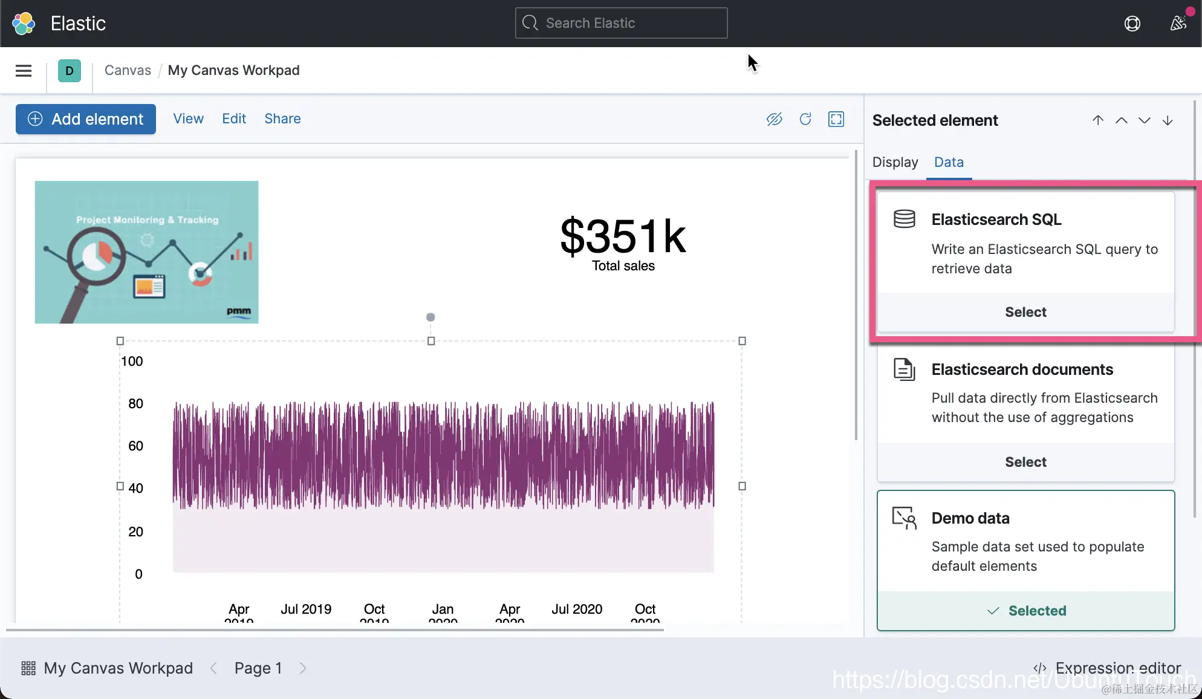Open the View menu
Screen dimensions: 1202x699
tap(188, 119)
